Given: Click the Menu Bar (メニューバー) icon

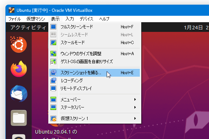Looking at the screenshot, I should pos(53,99).
